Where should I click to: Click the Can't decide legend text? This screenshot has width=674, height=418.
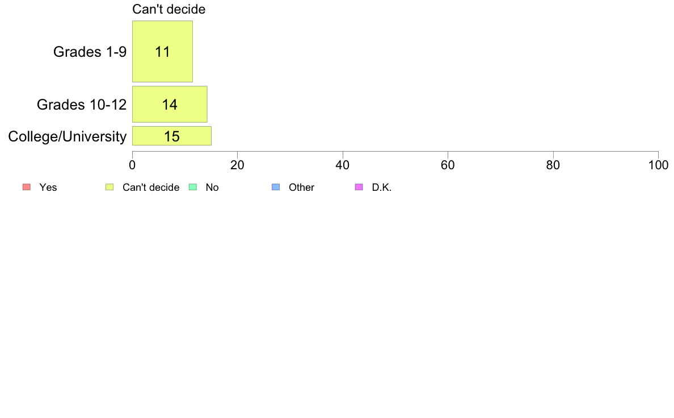[x=151, y=187]
